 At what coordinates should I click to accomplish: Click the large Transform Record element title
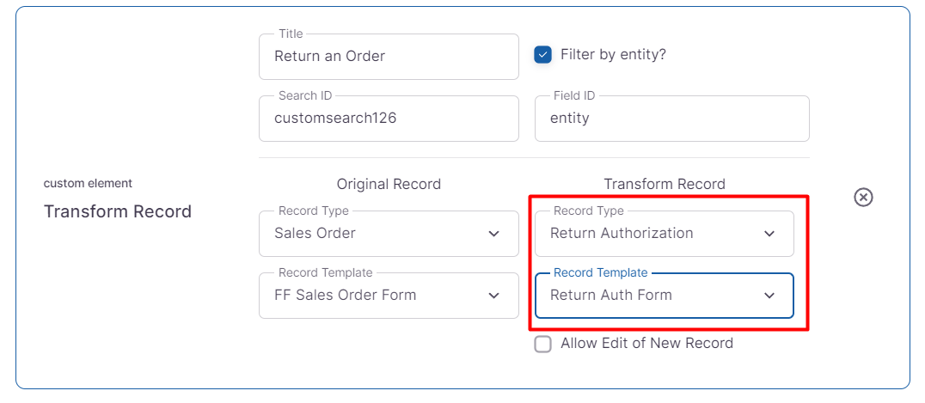click(118, 211)
